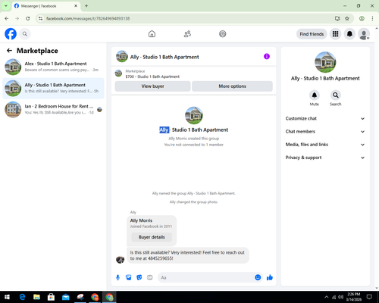Screen dimensions: 379x303
Task: Click the voice clip microphone icon
Action: coord(117,277)
